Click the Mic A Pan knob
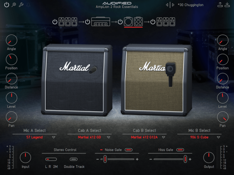234x175 pixels. (11, 117)
